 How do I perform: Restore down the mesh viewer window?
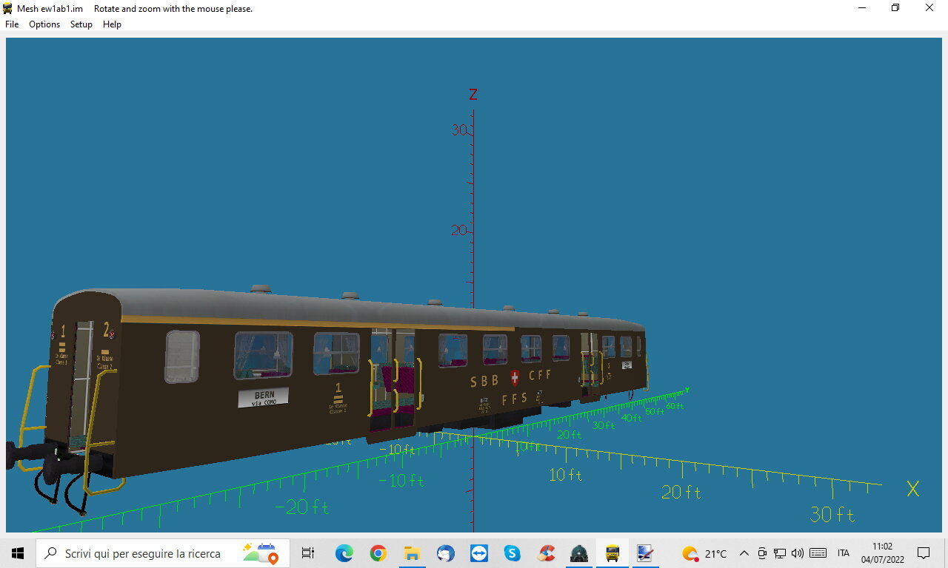pyautogui.click(x=895, y=8)
